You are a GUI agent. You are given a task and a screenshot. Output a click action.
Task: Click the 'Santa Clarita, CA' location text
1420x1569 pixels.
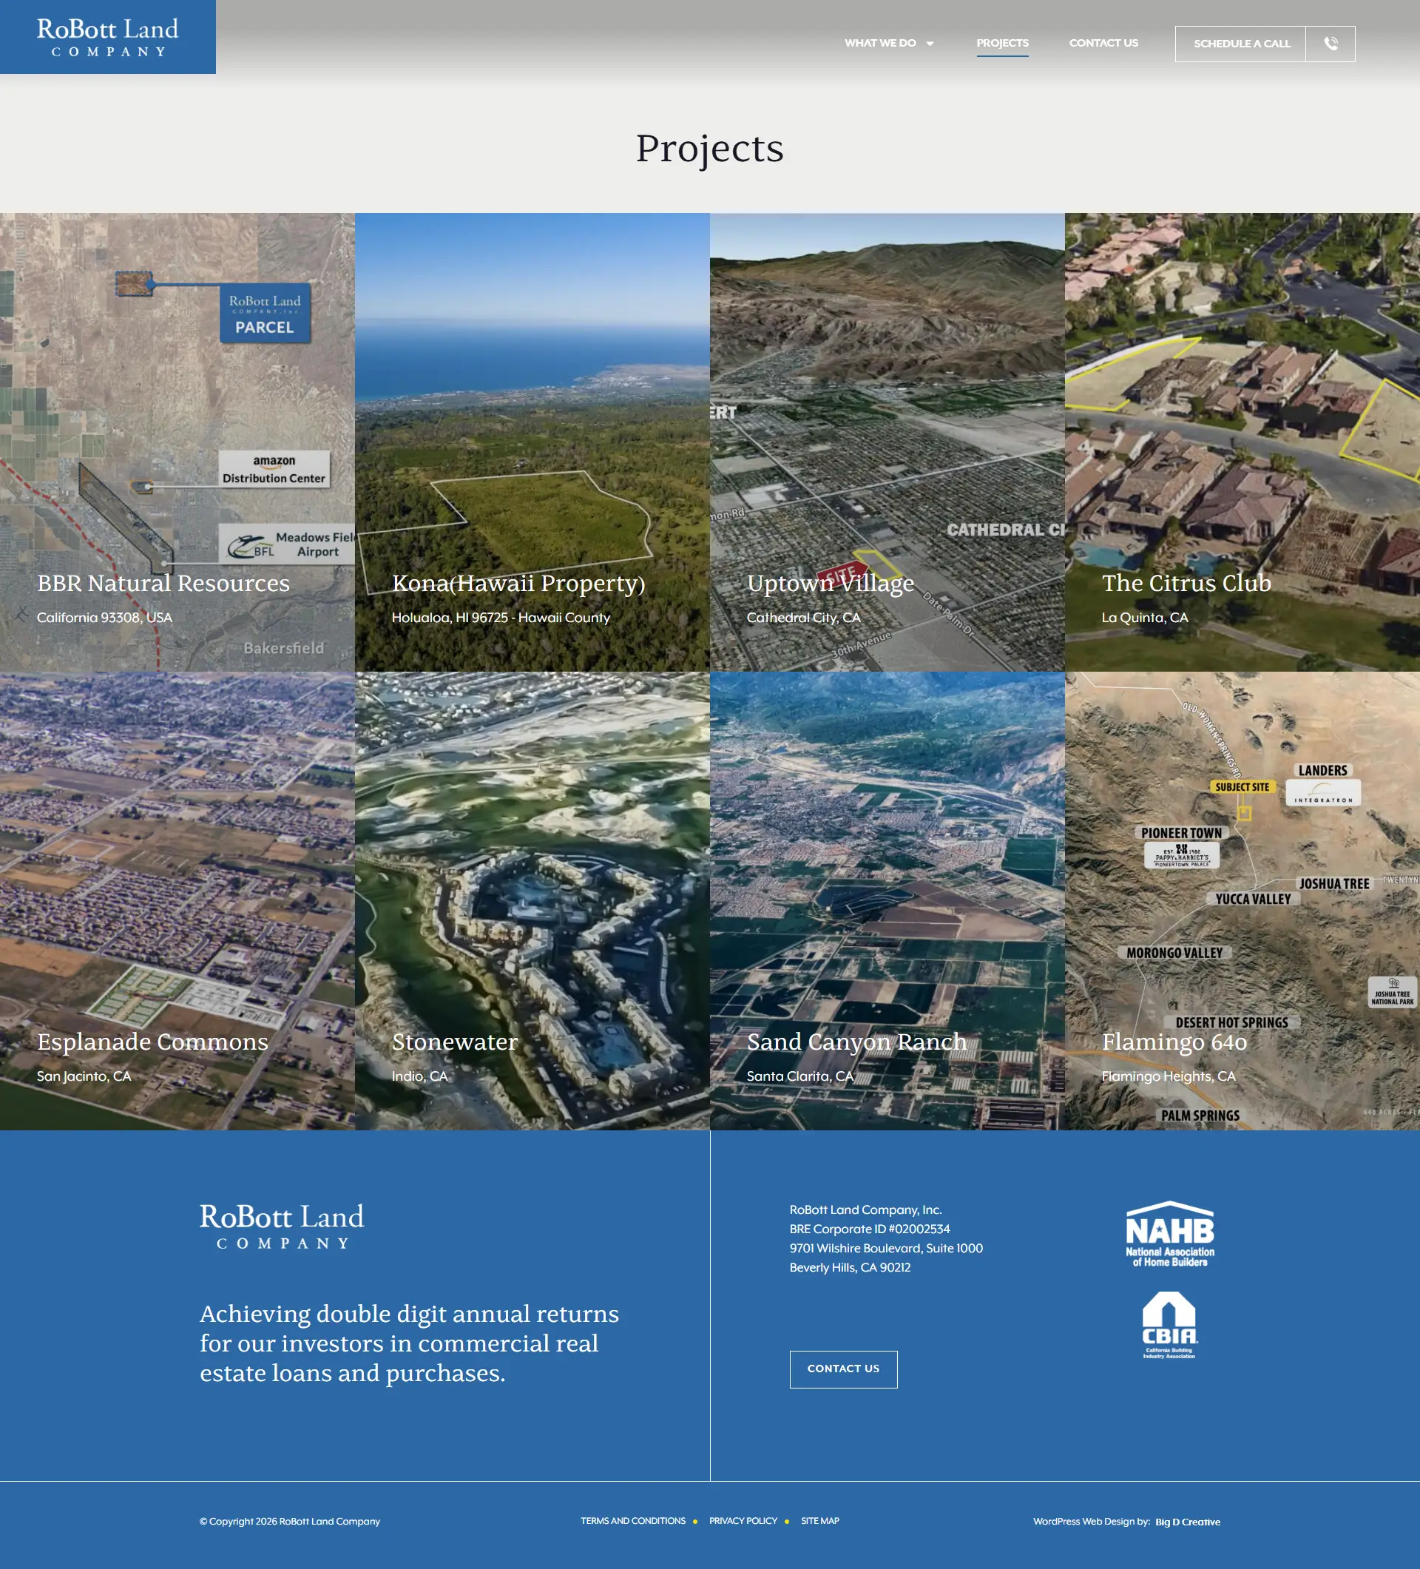[x=800, y=1076]
